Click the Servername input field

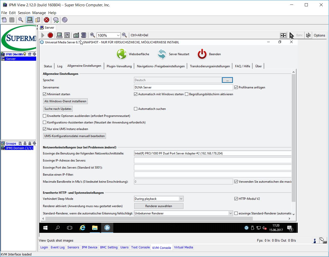183,87
